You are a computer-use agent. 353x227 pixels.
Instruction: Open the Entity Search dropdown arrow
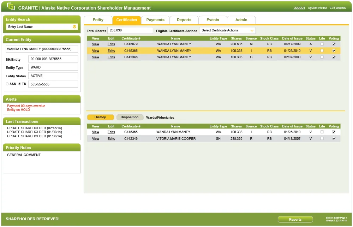pyautogui.click(x=74, y=27)
